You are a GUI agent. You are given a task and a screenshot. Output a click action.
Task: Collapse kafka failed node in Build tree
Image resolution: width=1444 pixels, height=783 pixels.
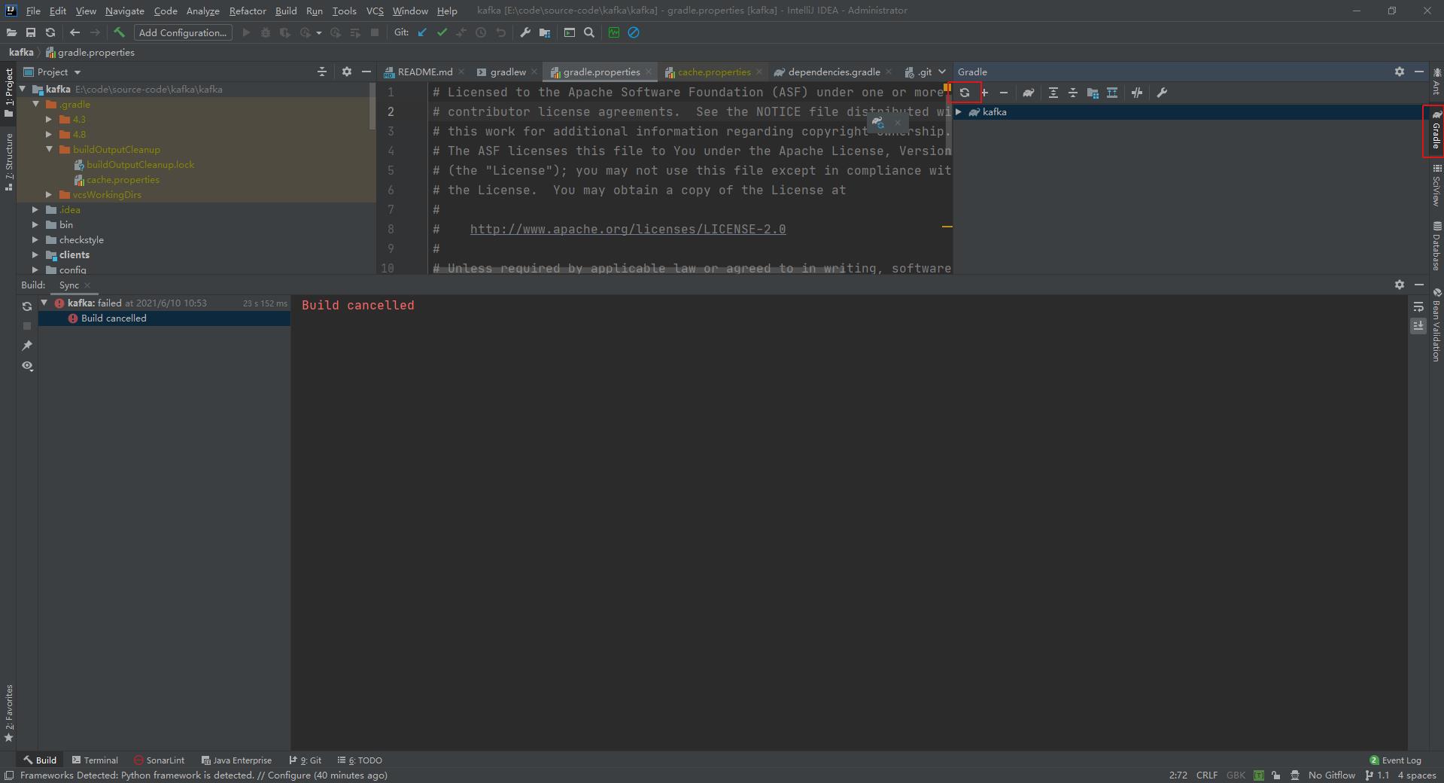[x=44, y=303]
